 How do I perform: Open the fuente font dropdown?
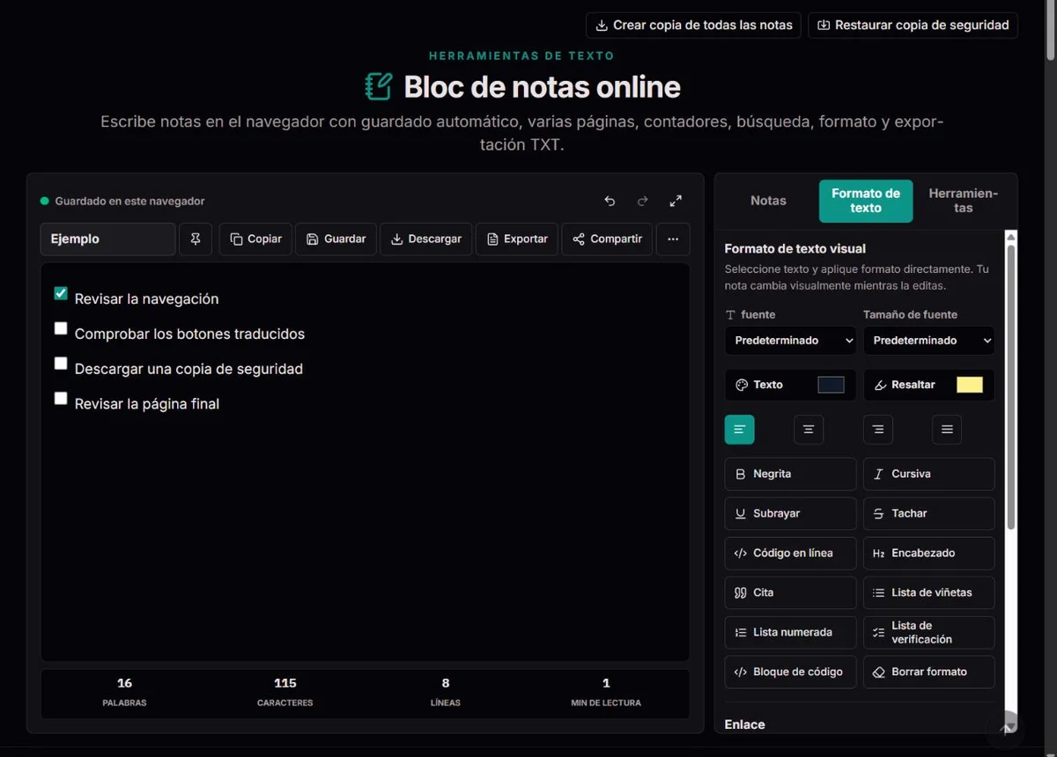click(x=790, y=341)
